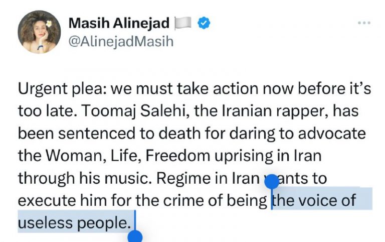
Task: Click the lower text selection end handle
Action: point(135,236)
